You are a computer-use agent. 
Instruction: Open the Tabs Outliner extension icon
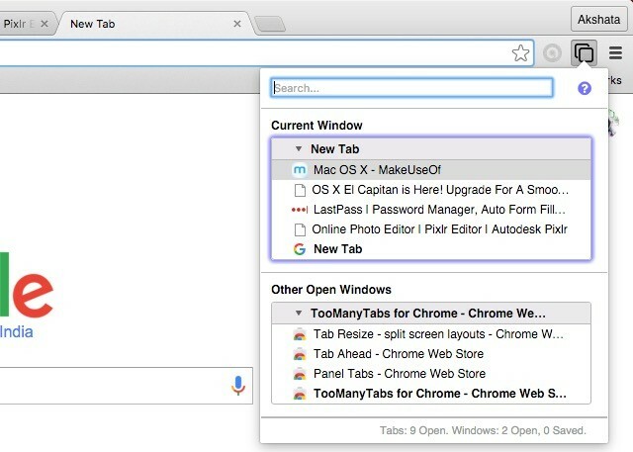pos(584,52)
